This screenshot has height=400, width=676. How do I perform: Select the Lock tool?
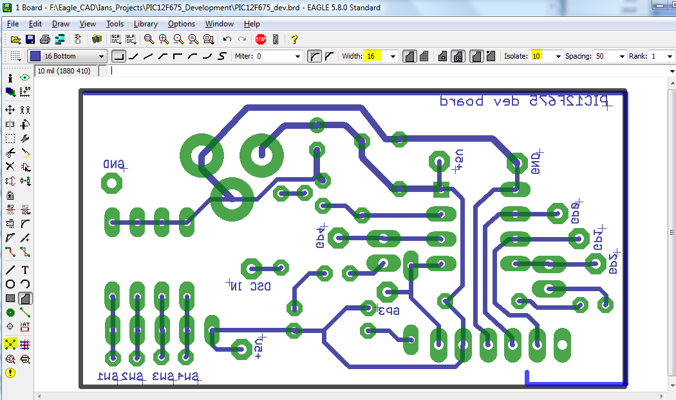(10, 195)
